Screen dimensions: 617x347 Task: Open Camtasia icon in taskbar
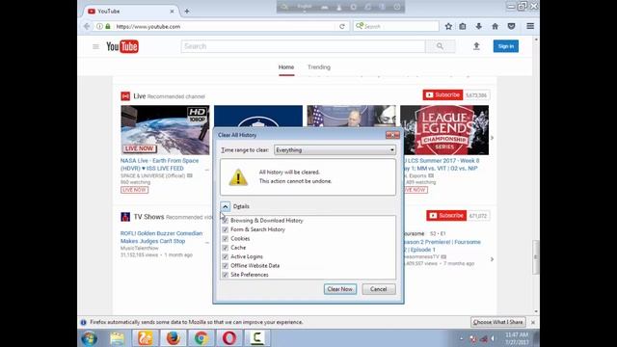(257, 338)
